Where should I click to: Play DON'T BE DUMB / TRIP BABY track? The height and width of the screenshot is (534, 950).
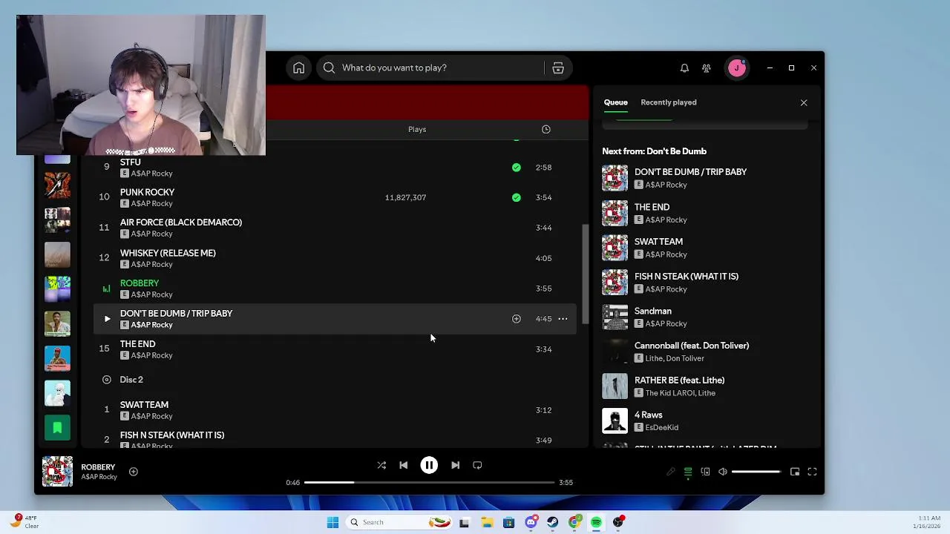coord(107,320)
